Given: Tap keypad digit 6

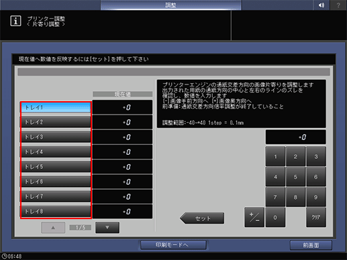Looking at the screenshot, I should click(316, 177).
